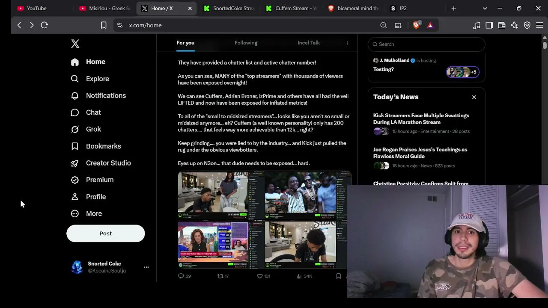The image size is (548, 308).
Task: Open Brave Rewards triangle icon
Action: click(430, 25)
